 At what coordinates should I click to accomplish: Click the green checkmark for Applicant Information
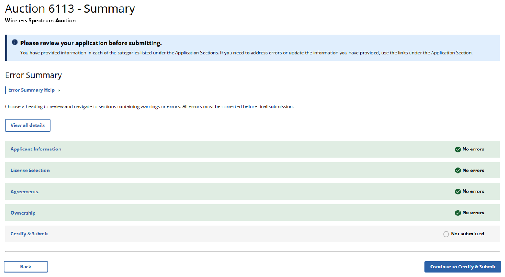458,149
